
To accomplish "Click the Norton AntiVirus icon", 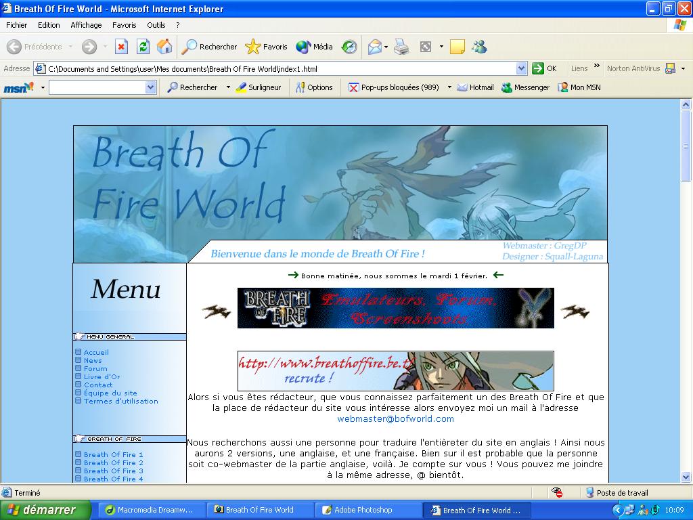I will coord(671,68).
